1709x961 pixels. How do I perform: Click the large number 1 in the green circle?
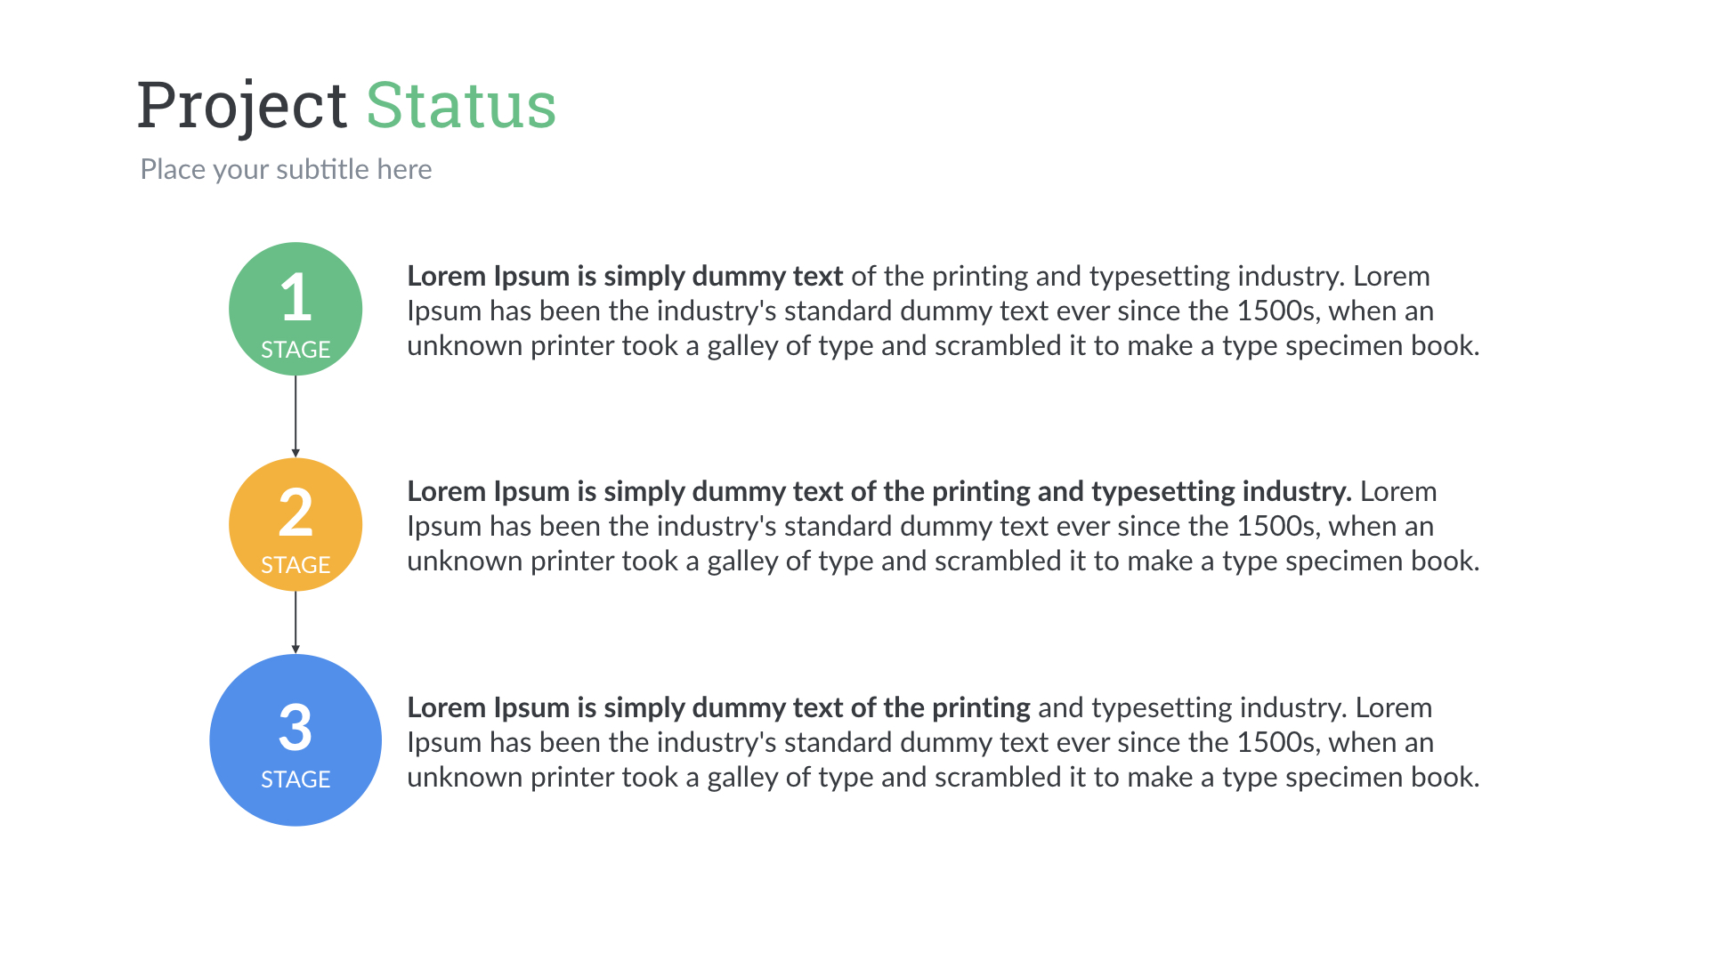[x=296, y=298]
